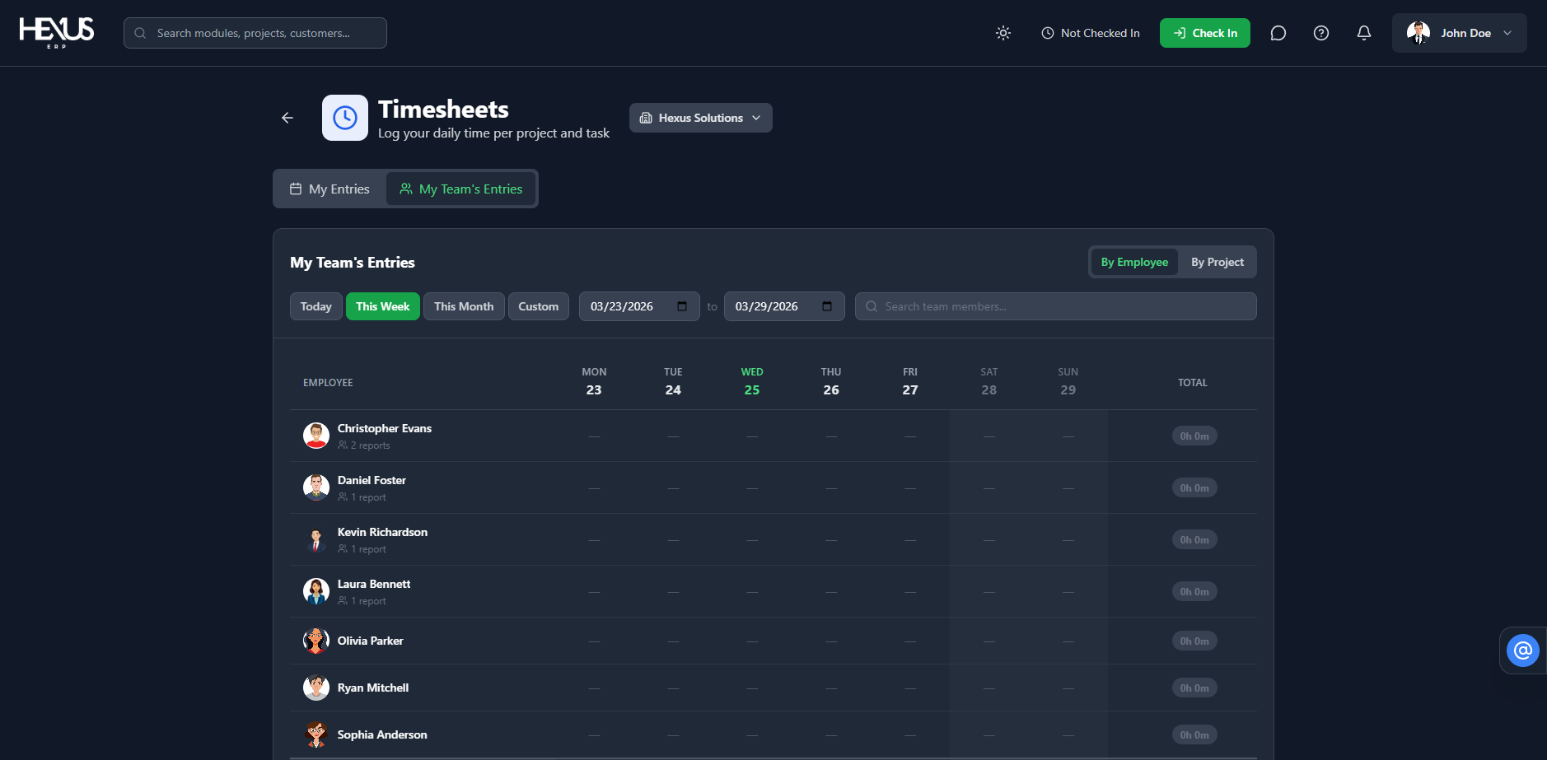Expand Christopher Evans 2 reports
This screenshot has width=1547, height=760.
[x=364, y=445]
